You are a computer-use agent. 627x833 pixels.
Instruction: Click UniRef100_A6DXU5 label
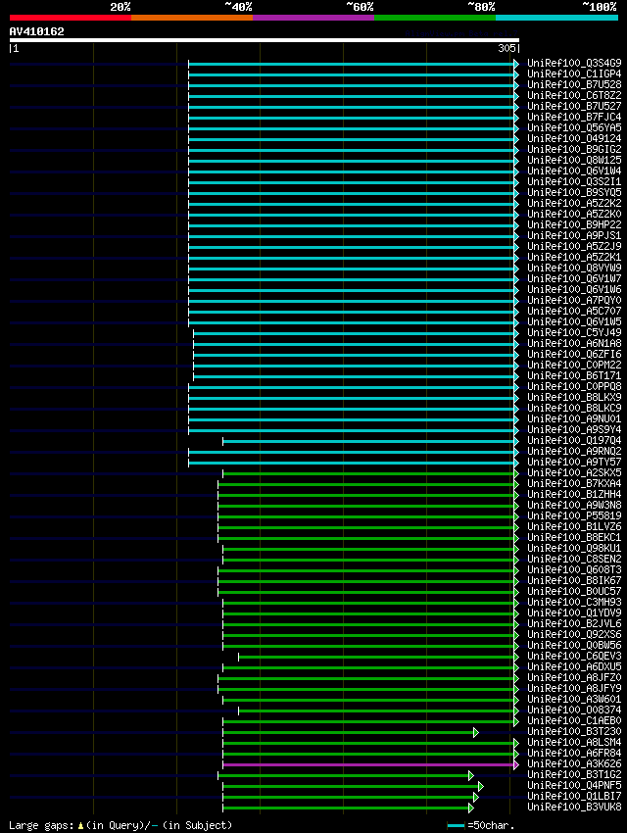[574, 667]
